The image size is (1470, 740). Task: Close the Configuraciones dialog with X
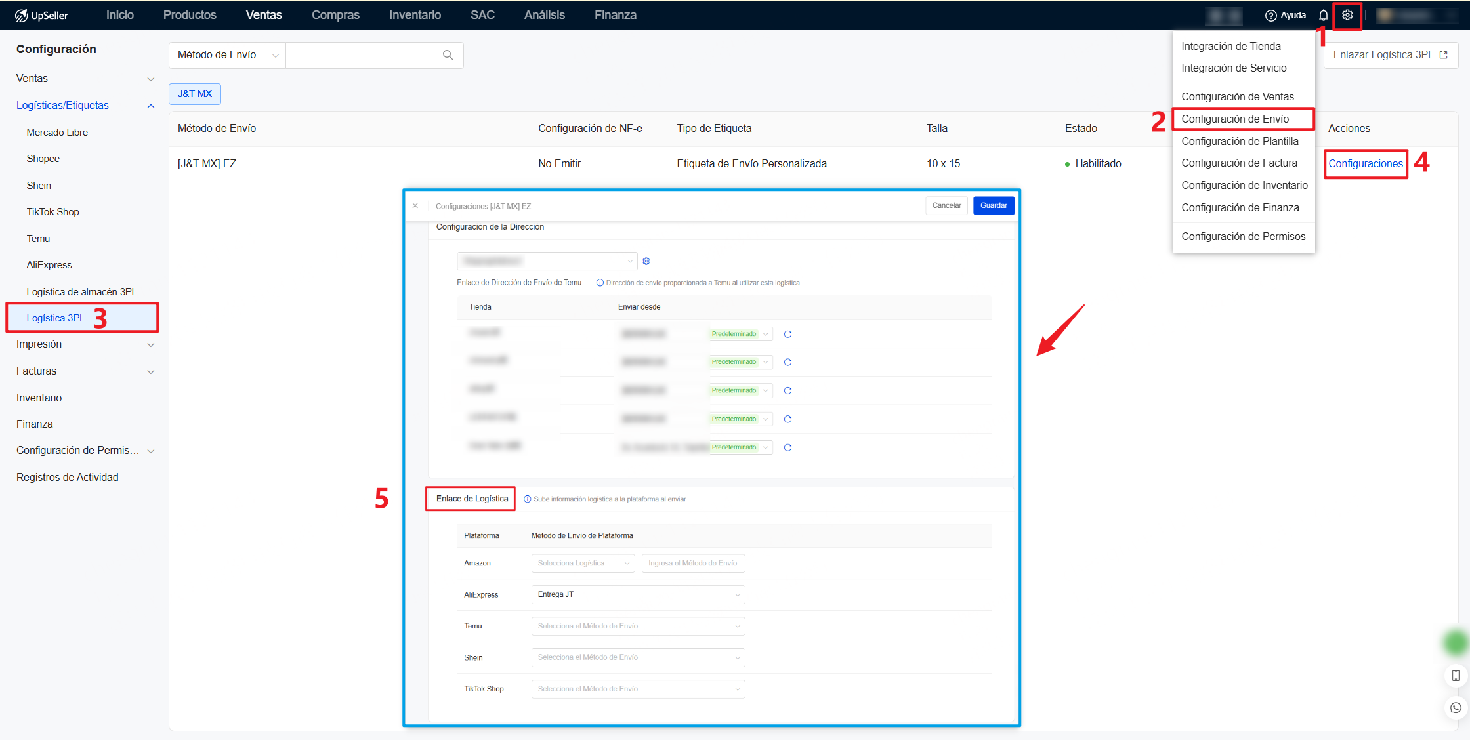(x=415, y=206)
